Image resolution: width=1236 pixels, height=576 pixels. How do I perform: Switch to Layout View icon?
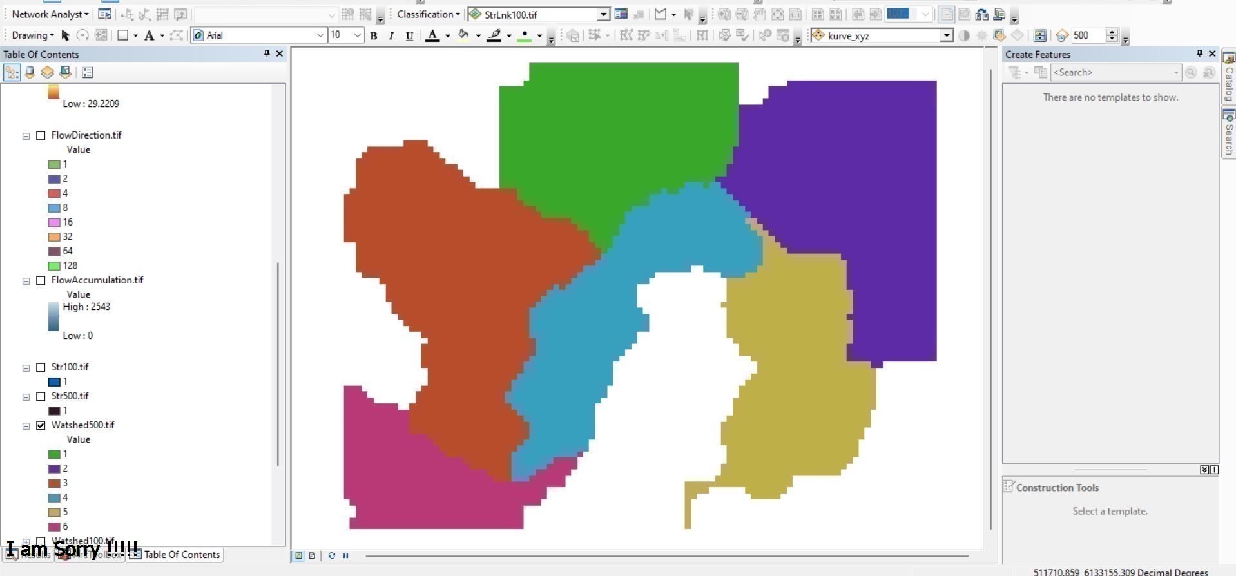313,555
